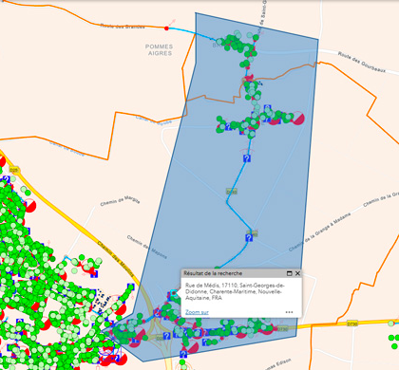The width and height of the screenshot is (399, 370).
Task: Select the lone question-mark marker at polygon's bottom edge
Action: coord(183,354)
